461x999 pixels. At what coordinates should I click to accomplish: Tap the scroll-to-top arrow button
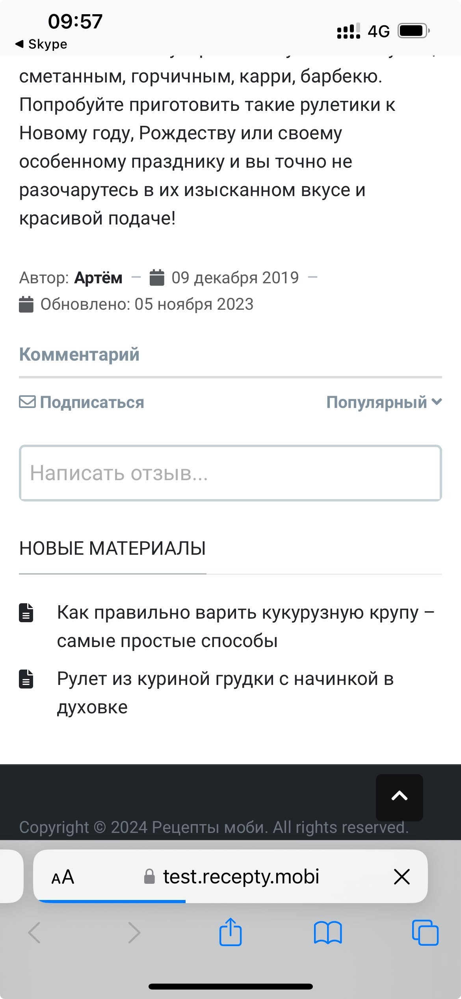coord(399,797)
